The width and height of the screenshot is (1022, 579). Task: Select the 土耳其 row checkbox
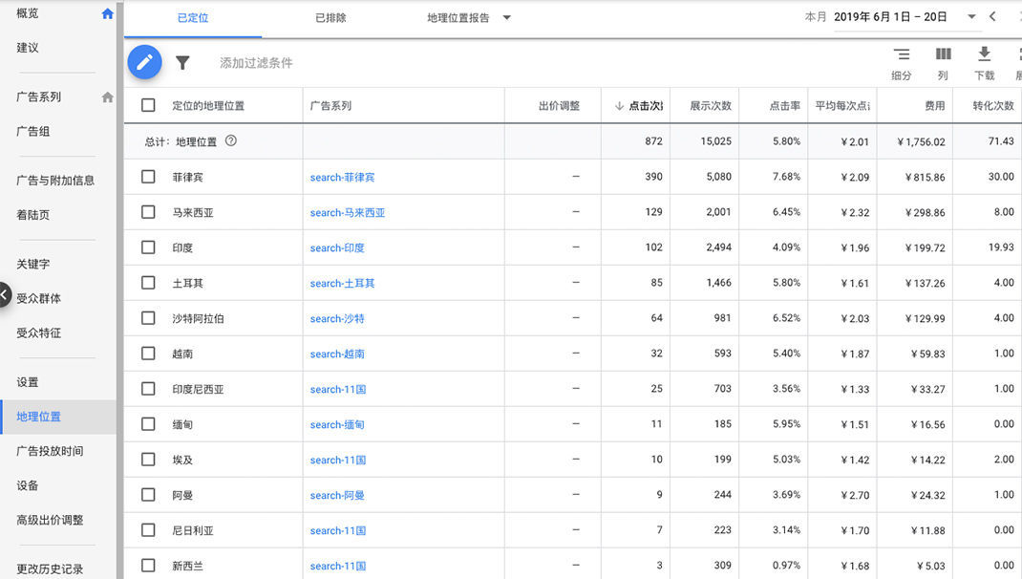pos(148,283)
